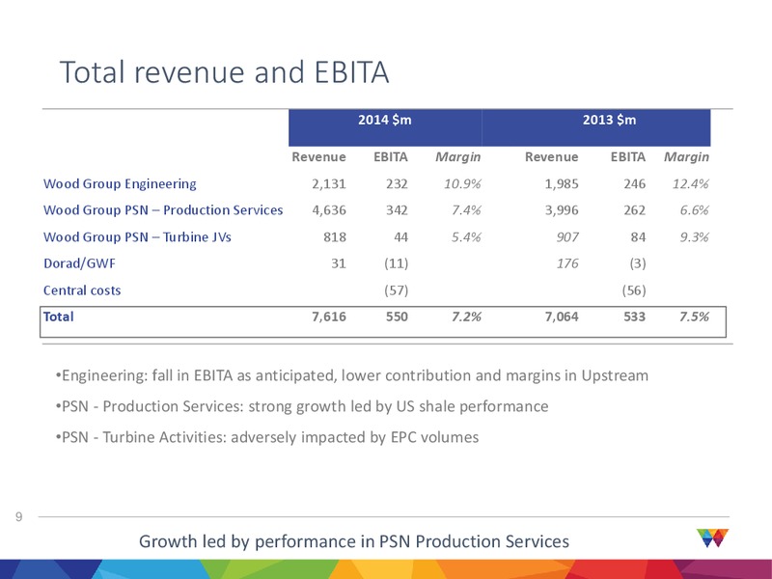Select Dorad/GWF 2014 revenue value 31
The height and width of the screenshot is (579, 772).
[339, 263]
